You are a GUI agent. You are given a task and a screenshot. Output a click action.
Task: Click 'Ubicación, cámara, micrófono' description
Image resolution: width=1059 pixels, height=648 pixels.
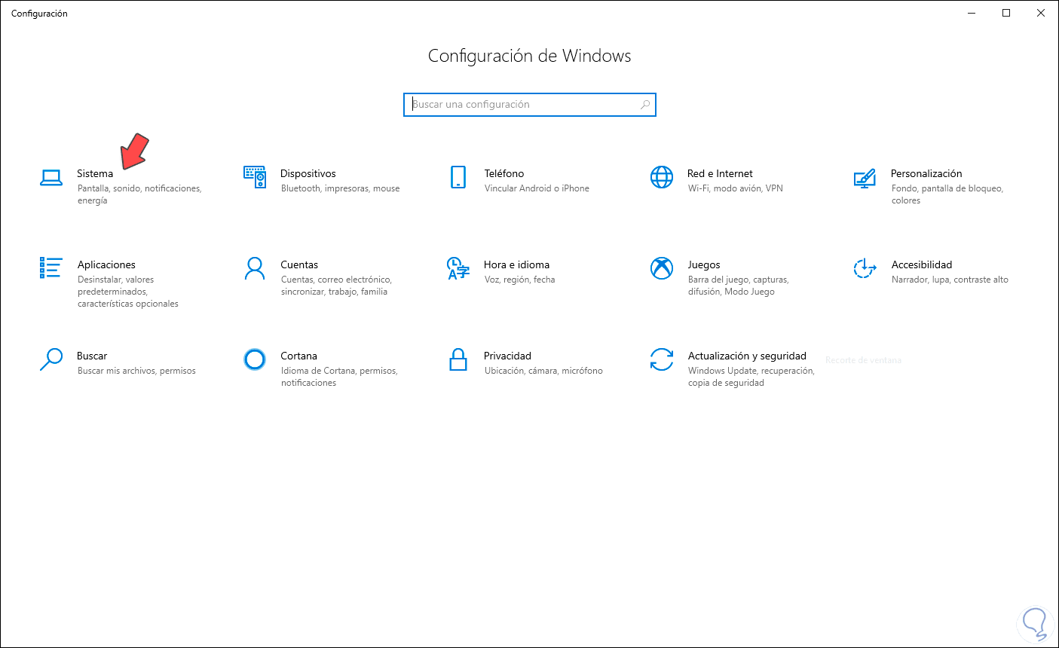point(543,371)
